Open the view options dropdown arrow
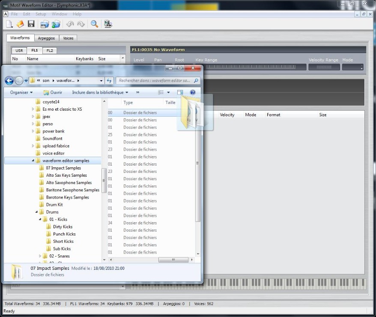Screen dimensions: 376x317 (168, 93)
